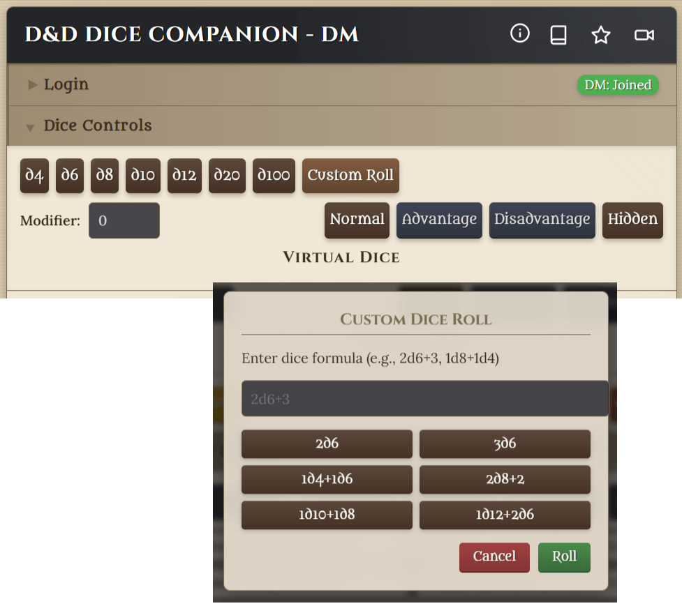
Task: Roll a d10 die
Action: click(x=142, y=175)
